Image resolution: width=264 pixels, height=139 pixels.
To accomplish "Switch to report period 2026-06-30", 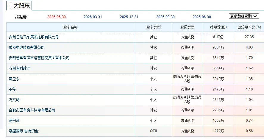I will [x=57, y=17].
